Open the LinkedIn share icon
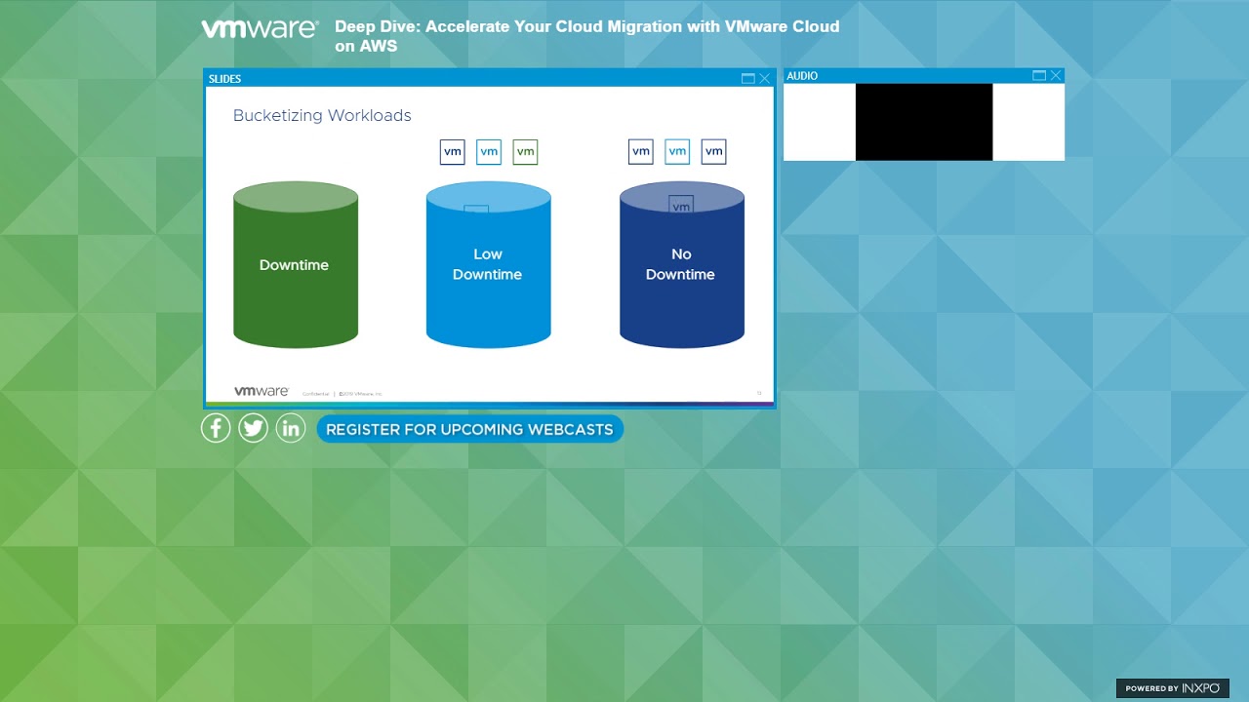The width and height of the screenshot is (1249, 702). pyautogui.click(x=291, y=428)
